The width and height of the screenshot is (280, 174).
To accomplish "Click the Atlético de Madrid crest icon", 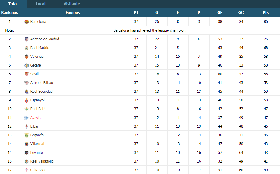I will (27, 39).
